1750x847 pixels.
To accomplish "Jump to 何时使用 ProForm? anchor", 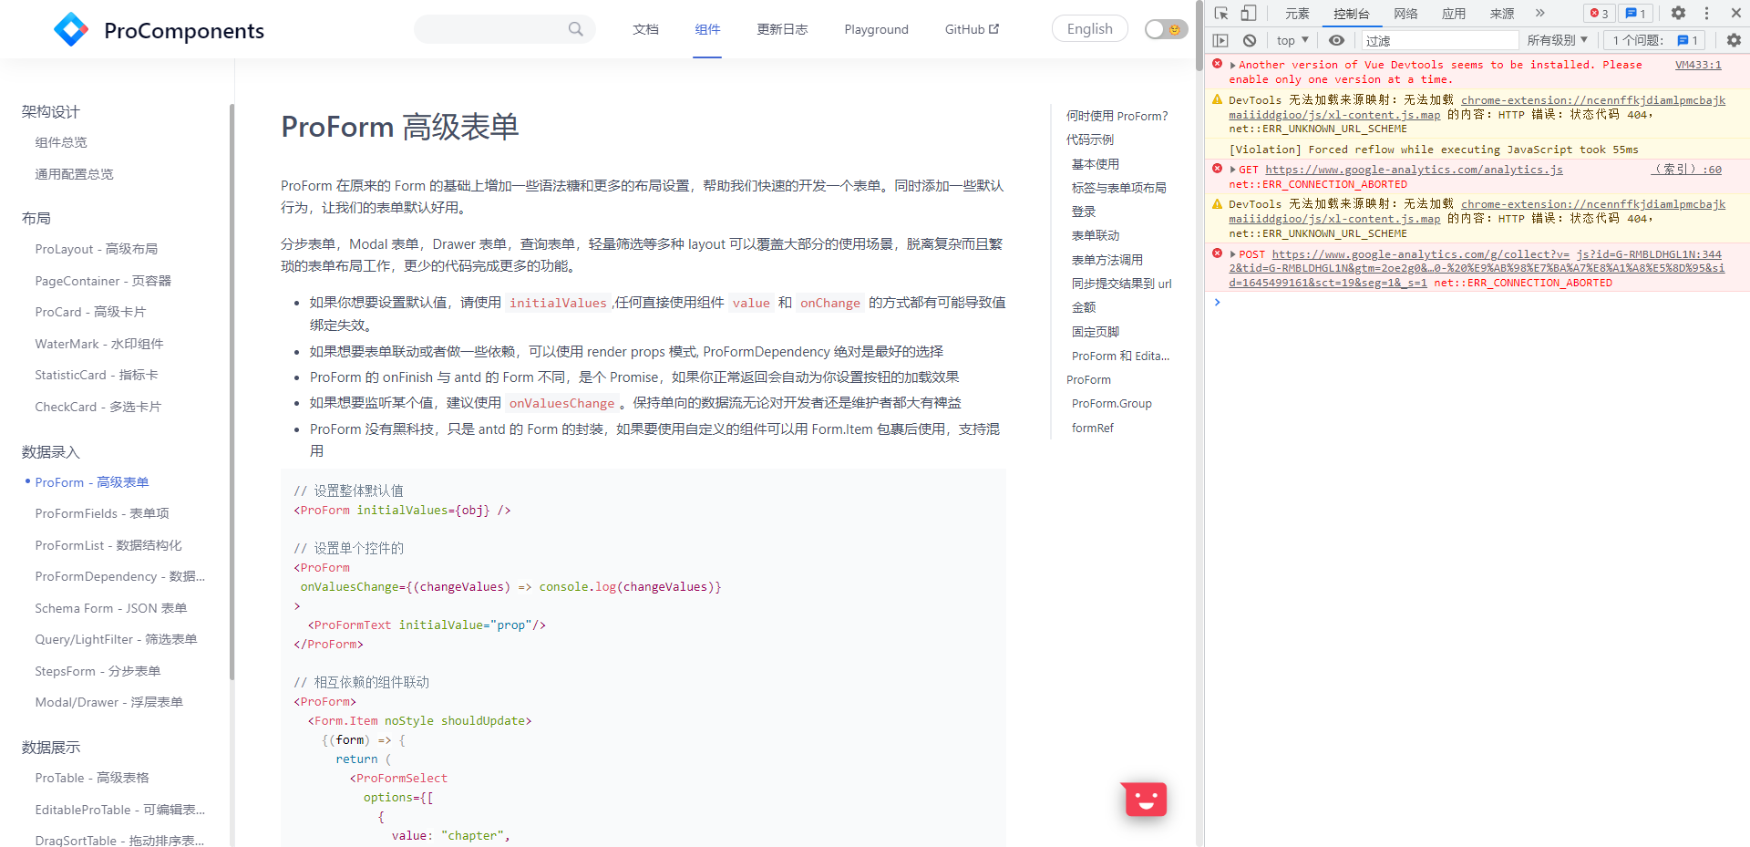I will click(1117, 116).
